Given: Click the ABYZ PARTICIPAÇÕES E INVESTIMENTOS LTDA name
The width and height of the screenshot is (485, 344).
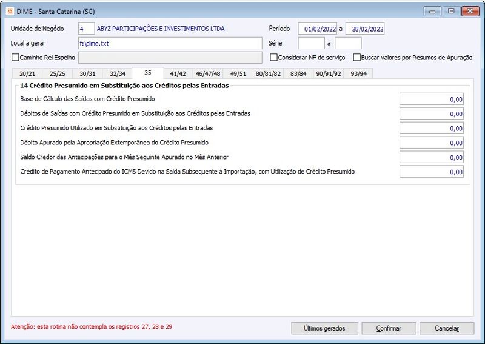Looking at the screenshot, I should pos(161,29).
